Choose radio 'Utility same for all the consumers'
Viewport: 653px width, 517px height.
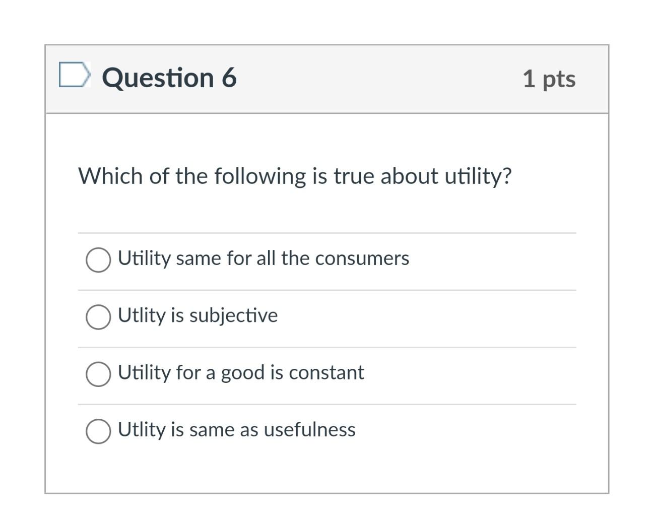[98, 260]
